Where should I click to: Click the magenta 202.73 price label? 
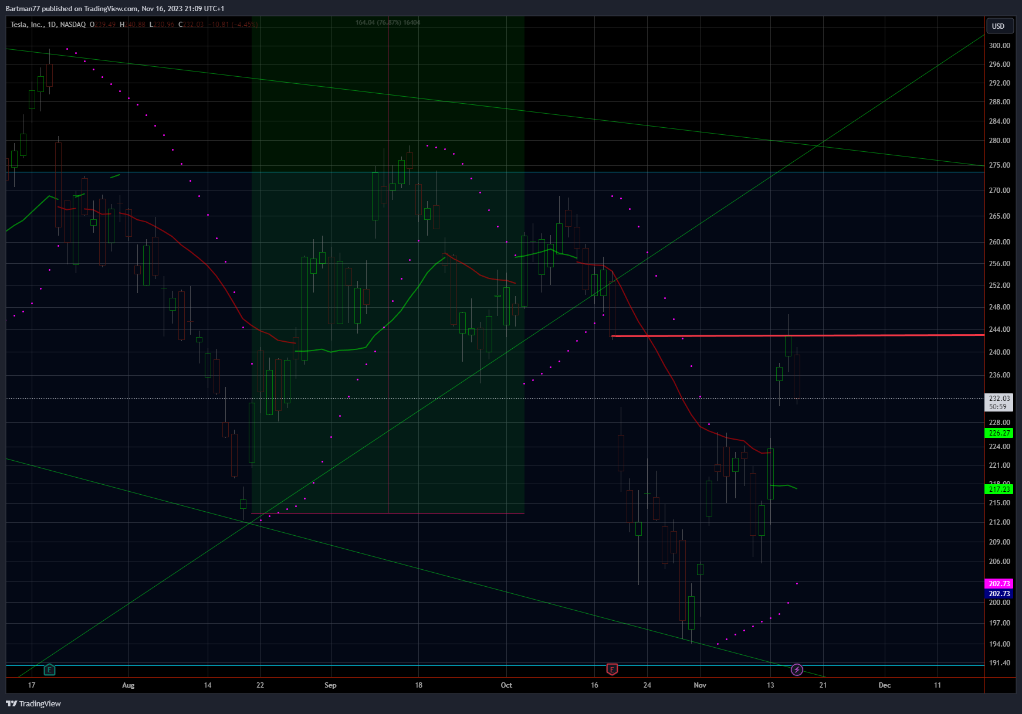point(999,584)
